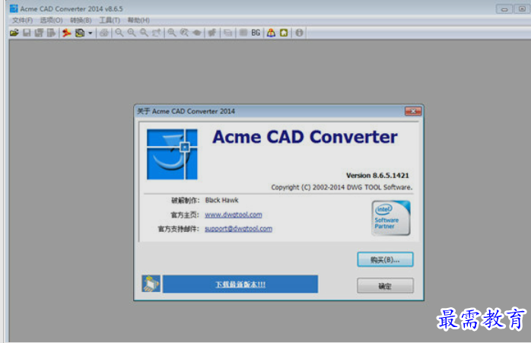Screen dimensions: 531x343
Task: Click the About info toolbar icon
Action: [x=299, y=33]
